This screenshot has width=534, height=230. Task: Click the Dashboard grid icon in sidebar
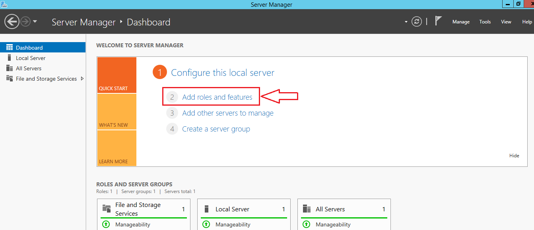(10, 47)
